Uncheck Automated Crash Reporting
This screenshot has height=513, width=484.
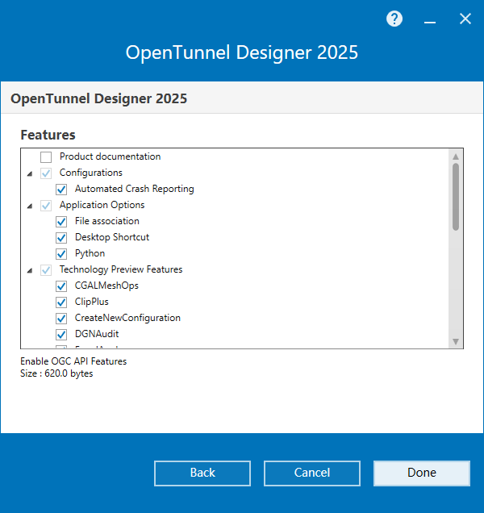click(61, 189)
